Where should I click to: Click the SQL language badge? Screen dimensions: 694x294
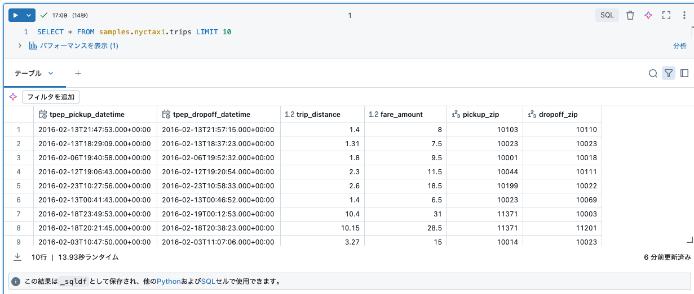point(607,15)
